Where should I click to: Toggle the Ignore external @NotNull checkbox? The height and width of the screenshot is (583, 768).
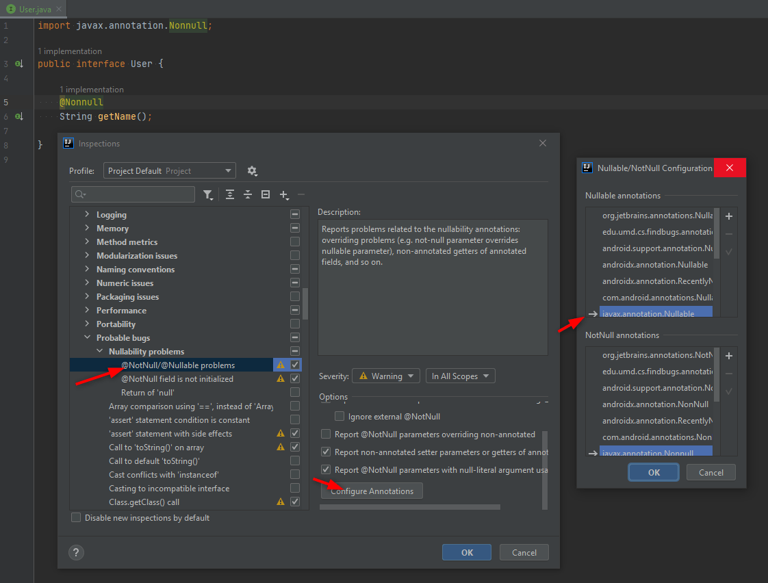[340, 416]
